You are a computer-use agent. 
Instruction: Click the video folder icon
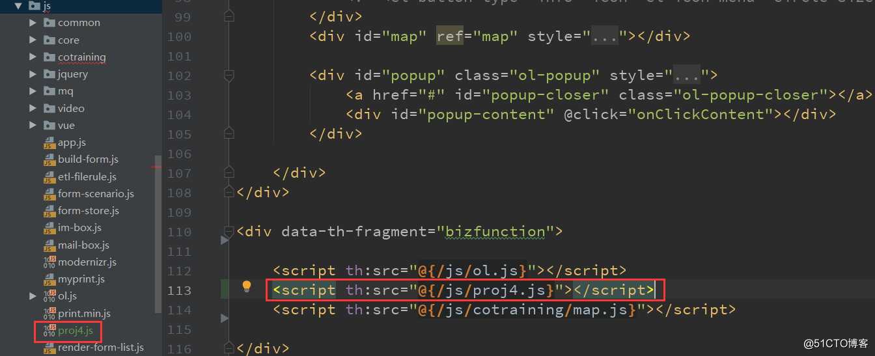coord(49,109)
